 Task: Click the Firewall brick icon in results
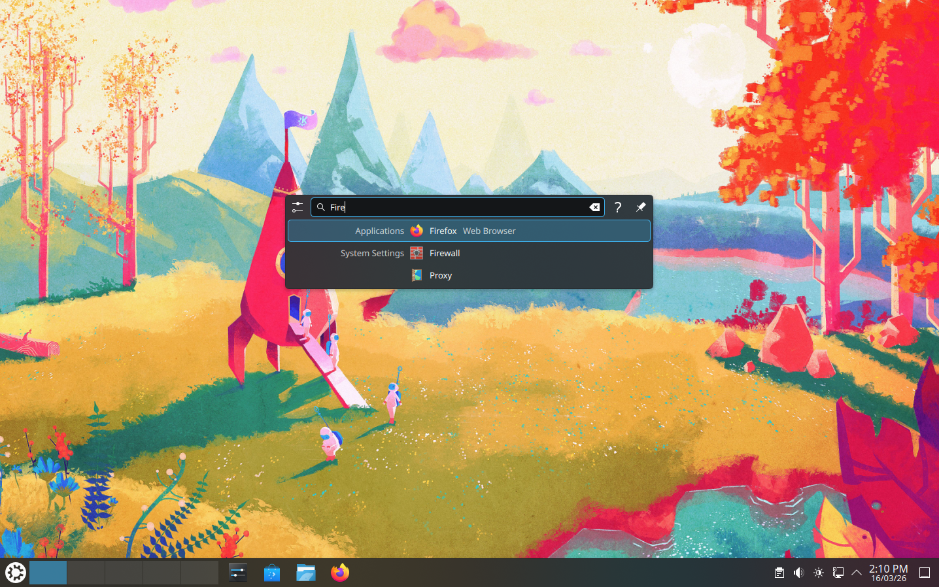pos(417,253)
